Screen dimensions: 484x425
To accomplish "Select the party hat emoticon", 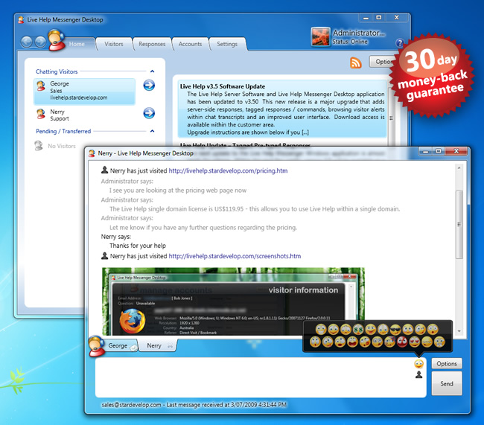I will pyautogui.click(x=390, y=342).
